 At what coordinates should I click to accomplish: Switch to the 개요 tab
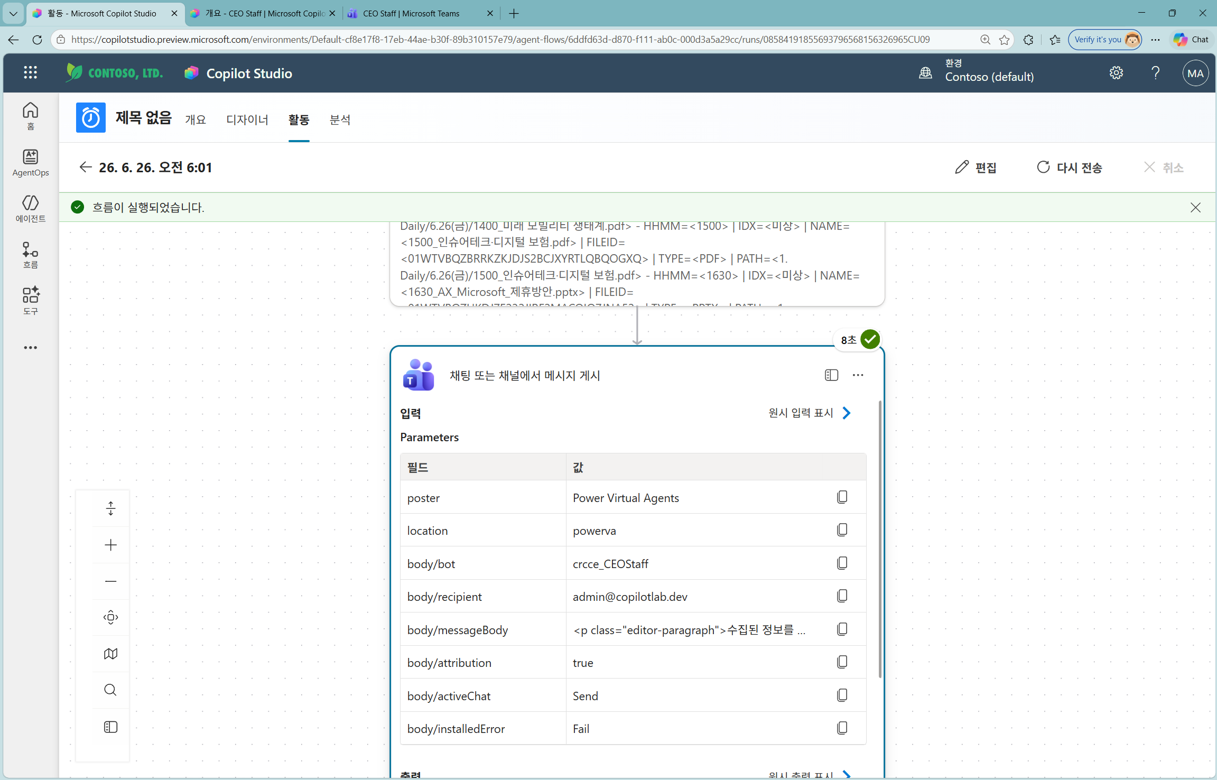point(196,119)
